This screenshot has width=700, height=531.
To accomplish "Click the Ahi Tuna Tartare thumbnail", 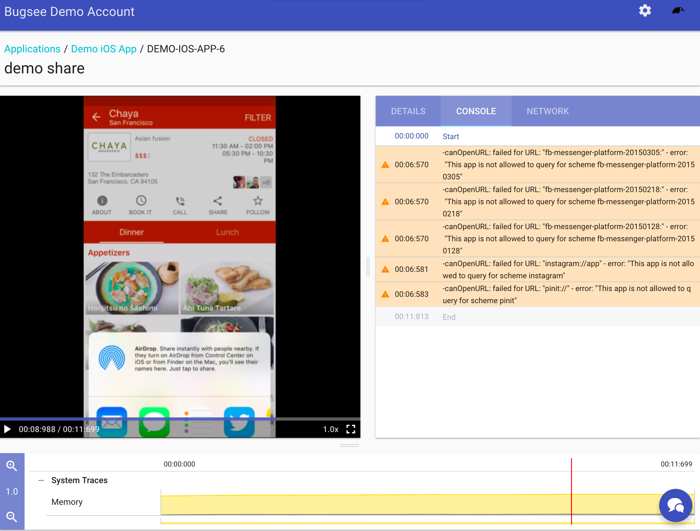I will pyautogui.click(x=227, y=288).
